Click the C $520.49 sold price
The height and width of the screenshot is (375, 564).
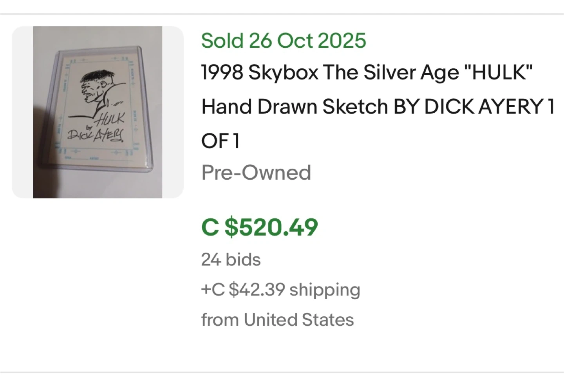(x=259, y=227)
